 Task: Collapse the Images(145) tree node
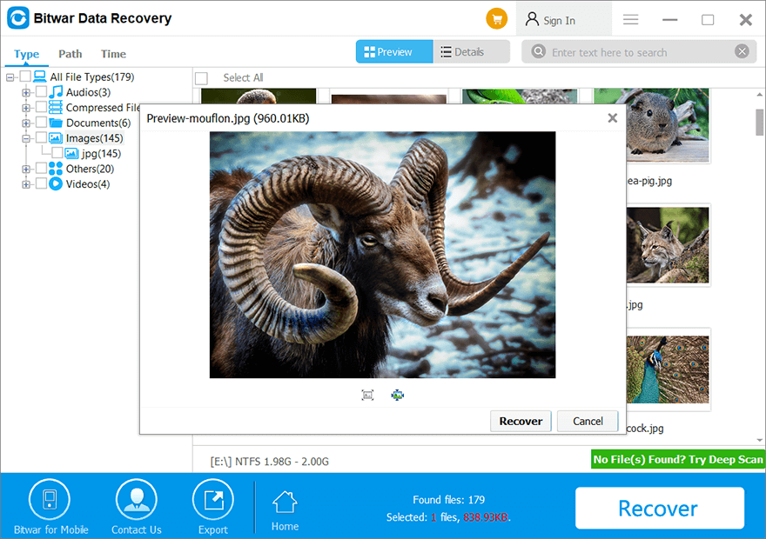pyautogui.click(x=26, y=138)
